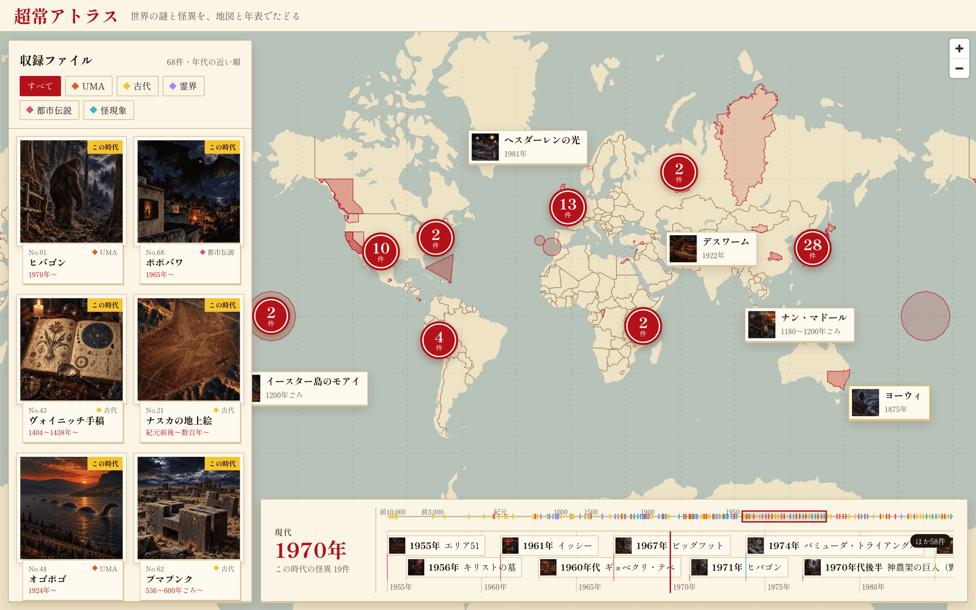
Task: Zoom out the map with minus button
Action: [959, 69]
